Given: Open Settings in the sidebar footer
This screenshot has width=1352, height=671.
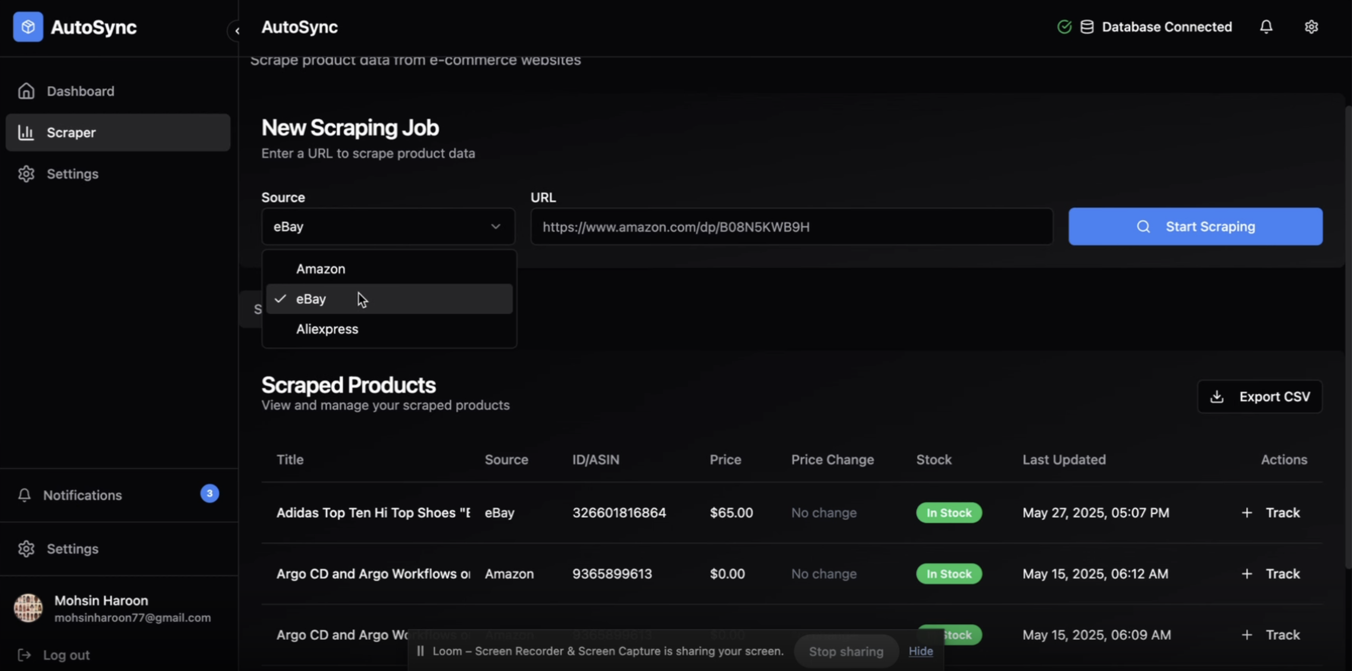Looking at the screenshot, I should [x=119, y=549].
